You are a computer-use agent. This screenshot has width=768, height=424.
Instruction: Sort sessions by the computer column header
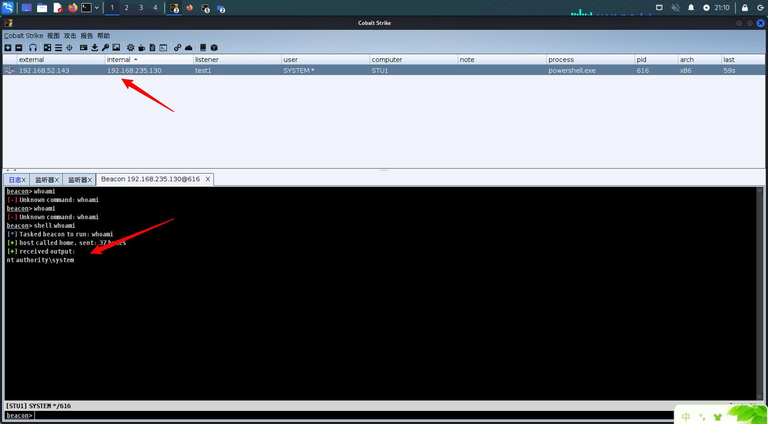tap(413, 60)
